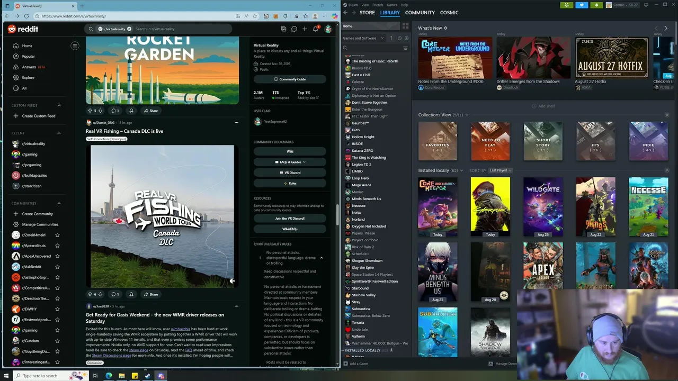Give award on Rocket Garden post

tap(131, 111)
